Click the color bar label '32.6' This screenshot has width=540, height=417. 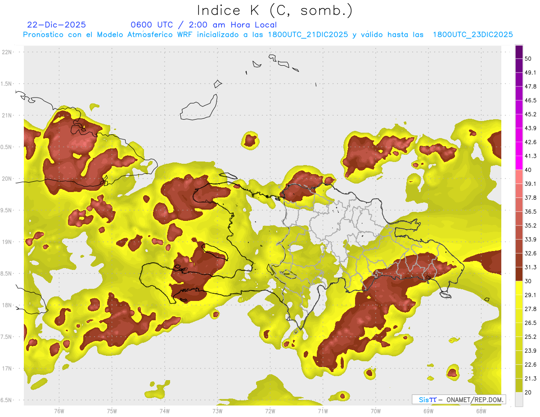click(531, 253)
